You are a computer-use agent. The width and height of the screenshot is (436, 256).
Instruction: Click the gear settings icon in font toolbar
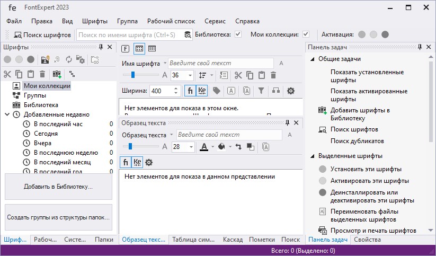(290, 91)
